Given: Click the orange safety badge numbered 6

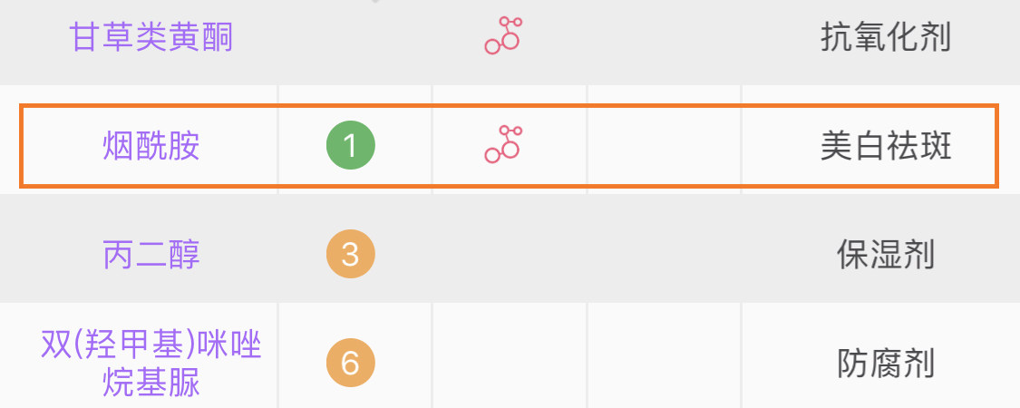Looking at the screenshot, I should 351,363.
